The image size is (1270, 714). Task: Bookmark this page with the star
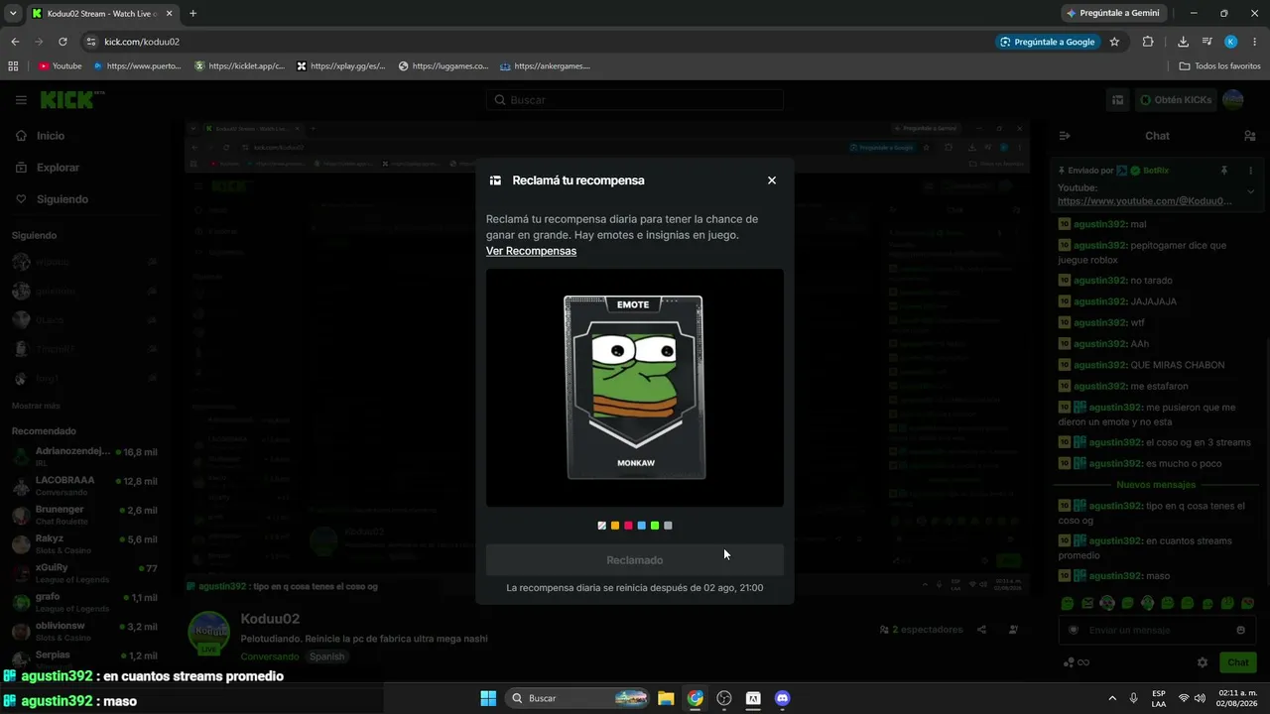(x=1114, y=42)
